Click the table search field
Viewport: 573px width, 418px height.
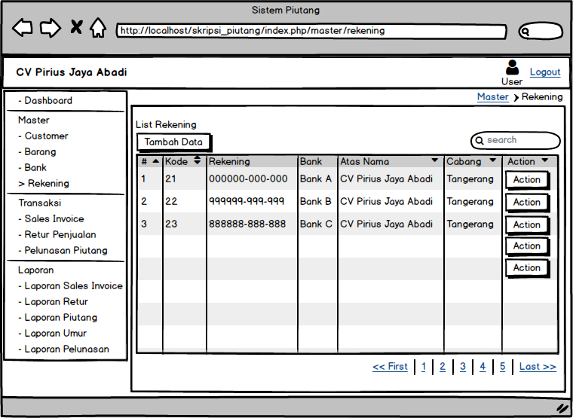515,141
